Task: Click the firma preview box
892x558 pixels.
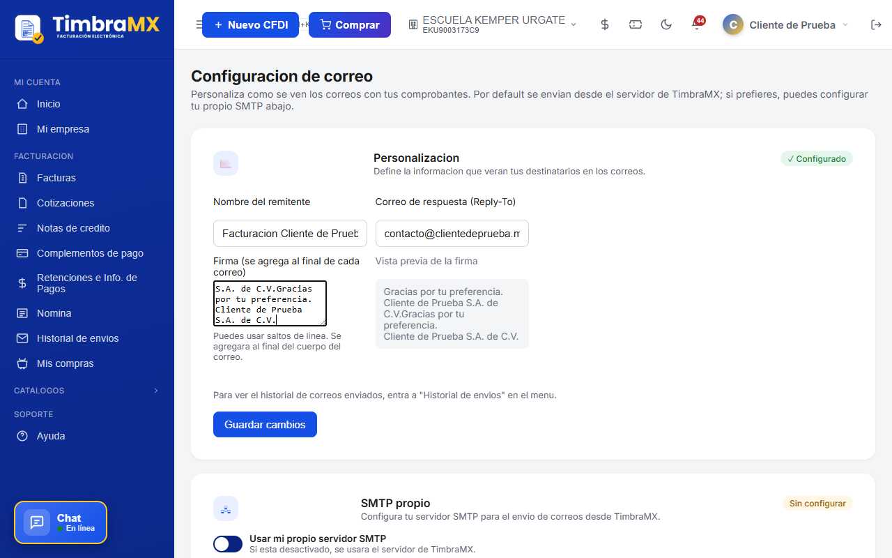Action: pos(452,314)
